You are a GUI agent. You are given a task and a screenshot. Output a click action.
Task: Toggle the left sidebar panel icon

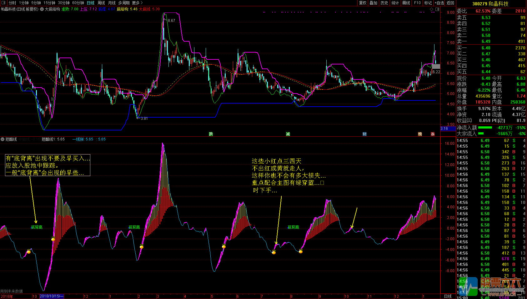click(3, 3)
